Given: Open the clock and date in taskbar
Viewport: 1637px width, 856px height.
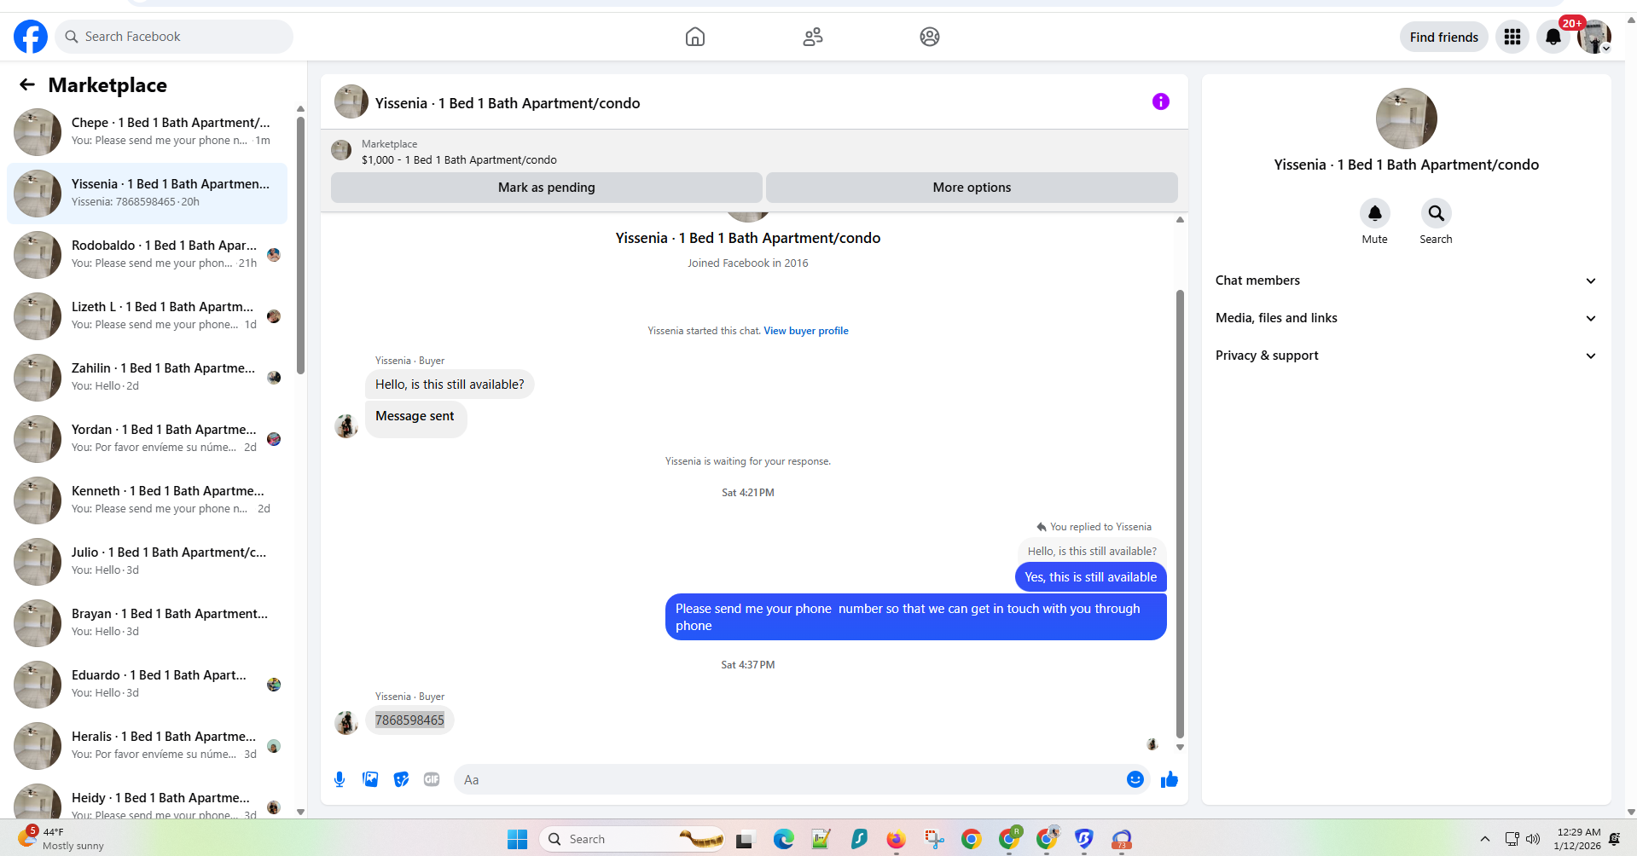Looking at the screenshot, I should [x=1577, y=839].
